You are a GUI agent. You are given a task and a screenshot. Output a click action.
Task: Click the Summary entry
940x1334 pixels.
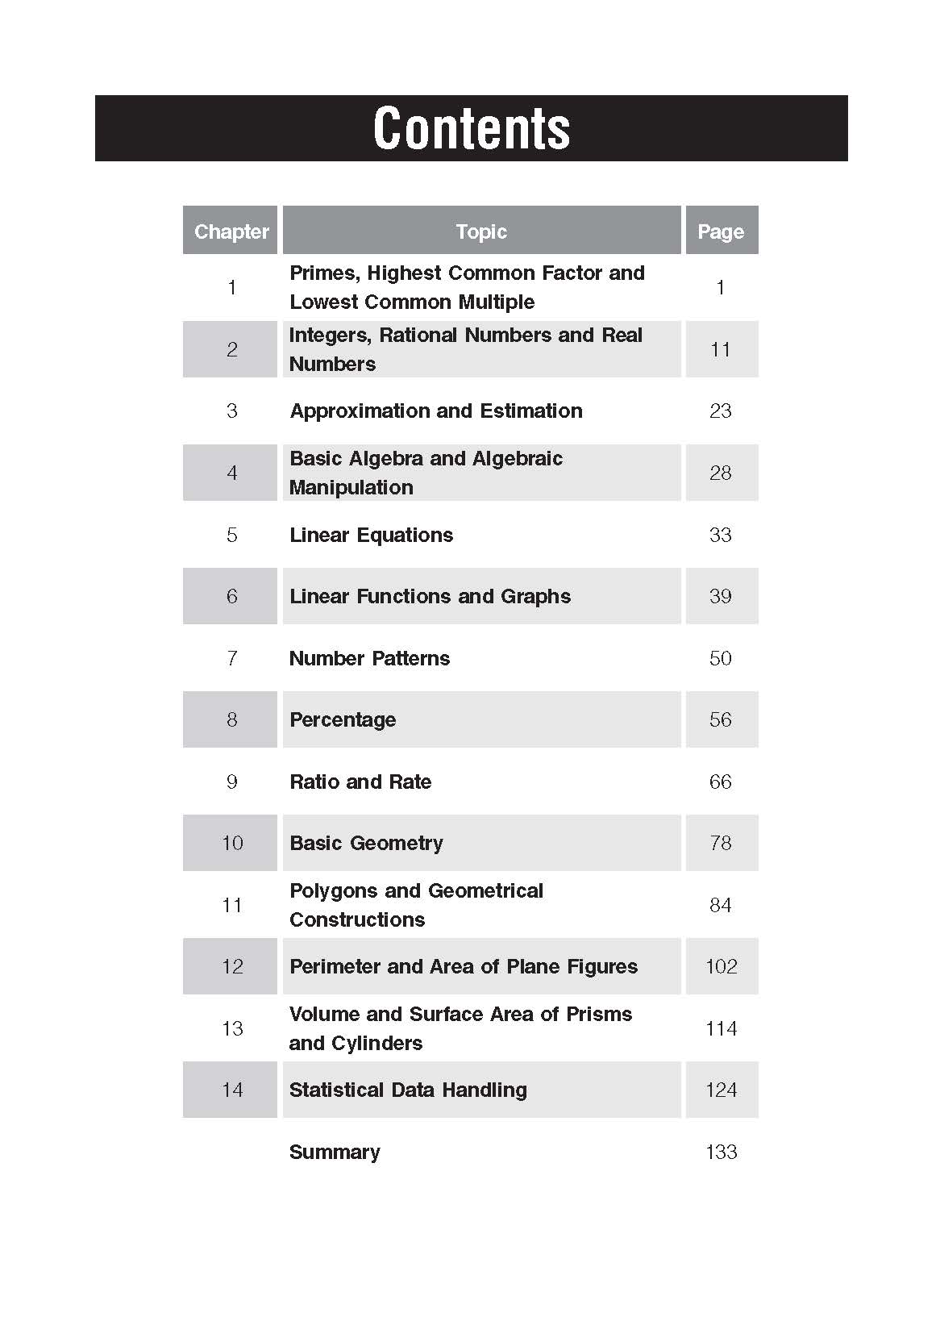click(x=335, y=1152)
